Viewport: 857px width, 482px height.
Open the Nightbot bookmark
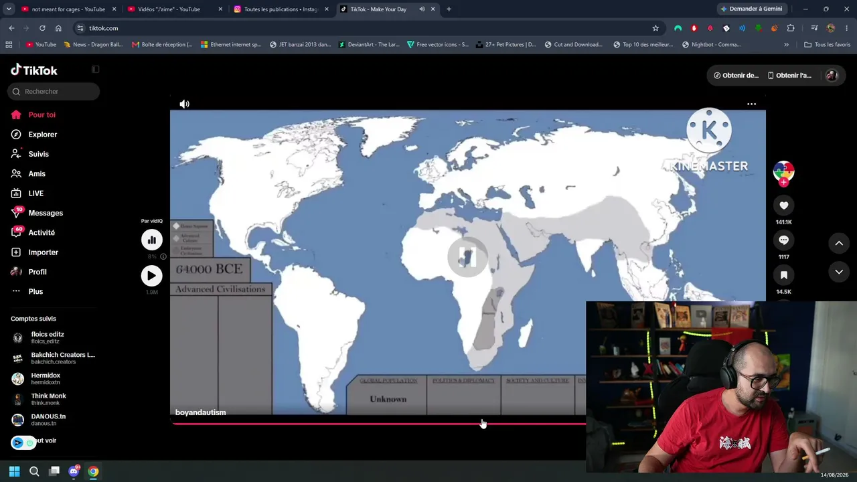pos(712,45)
